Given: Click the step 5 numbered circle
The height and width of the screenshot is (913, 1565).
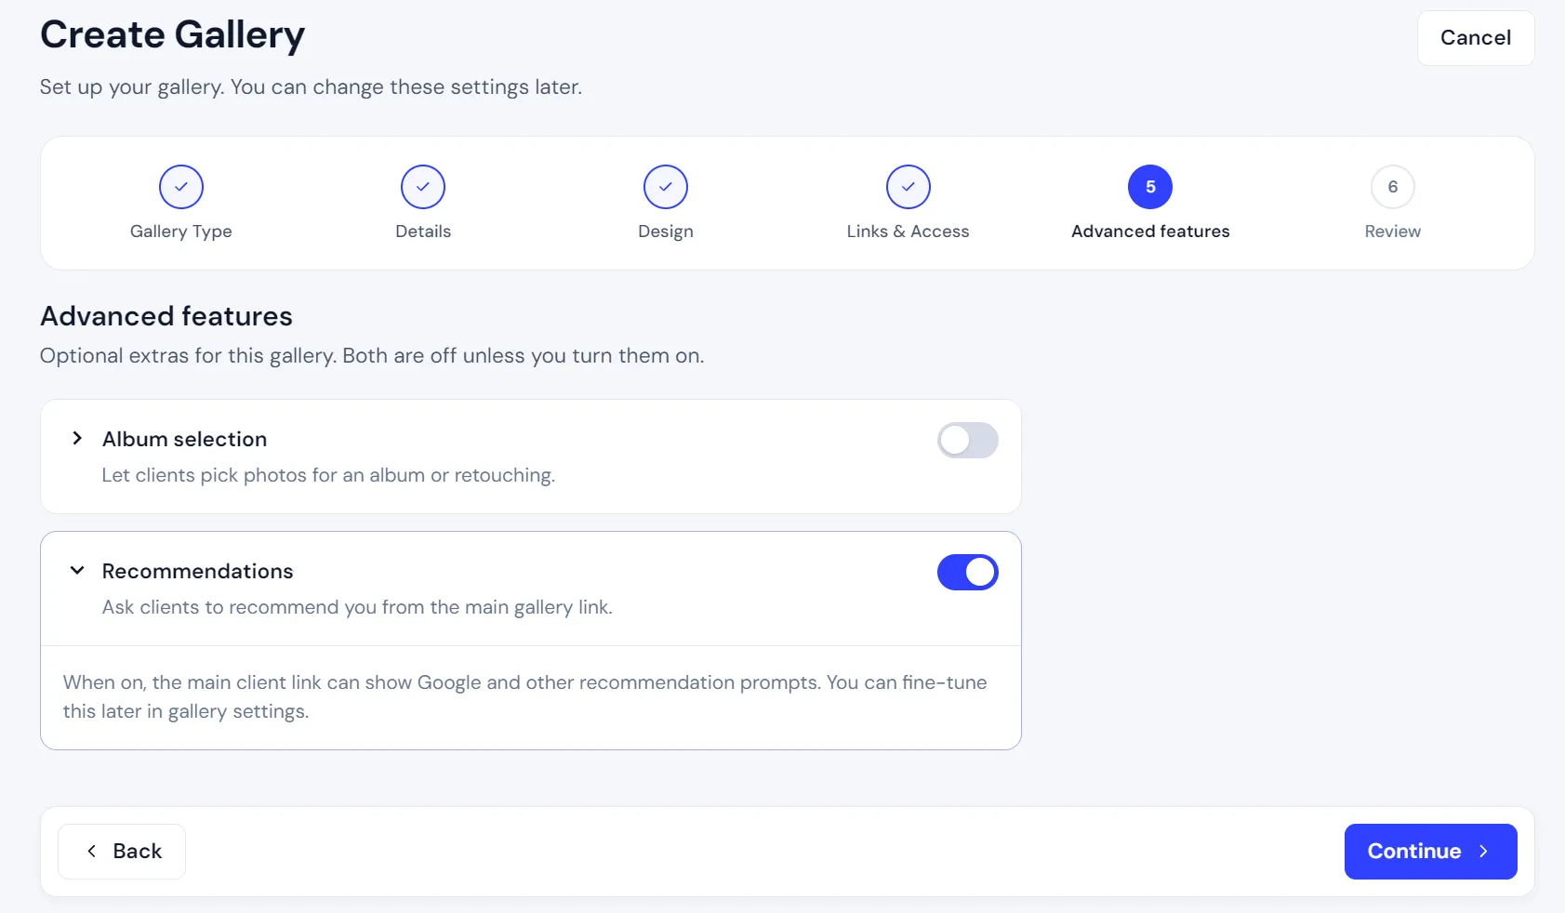Looking at the screenshot, I should [x=1150, y=187].
